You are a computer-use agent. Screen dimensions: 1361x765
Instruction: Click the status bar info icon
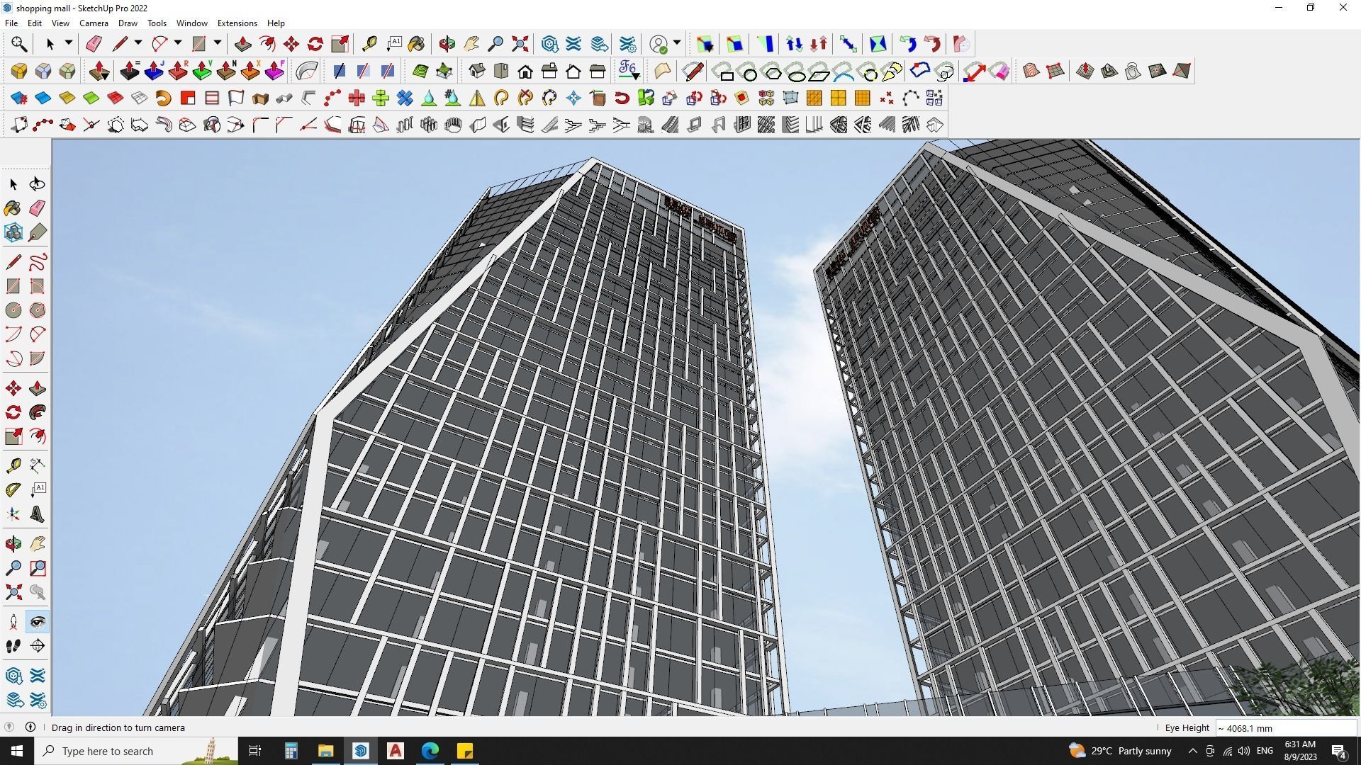click(x=30, y=727)
